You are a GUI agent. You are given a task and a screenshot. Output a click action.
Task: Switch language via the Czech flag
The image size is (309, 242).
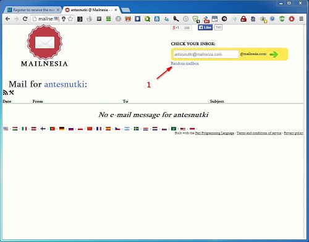click(x=117, y=129)
